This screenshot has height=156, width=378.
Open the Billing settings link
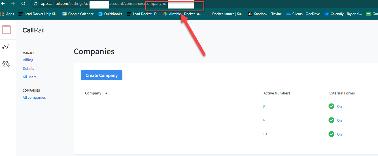pos(28,60)
